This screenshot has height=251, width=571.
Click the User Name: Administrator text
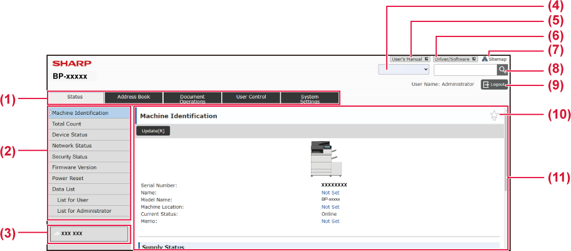(x=443, y=84)
